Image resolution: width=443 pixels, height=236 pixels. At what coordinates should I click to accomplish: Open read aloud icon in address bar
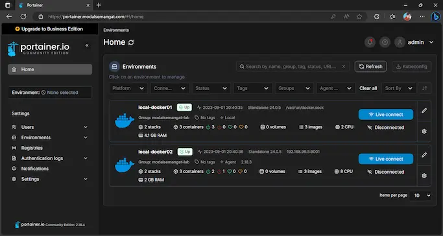pyautogui.click(x=346, y=17)
